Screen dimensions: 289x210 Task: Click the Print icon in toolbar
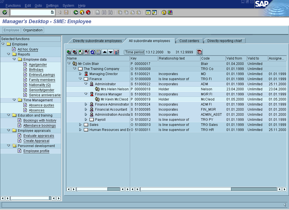tap(98, 12)
